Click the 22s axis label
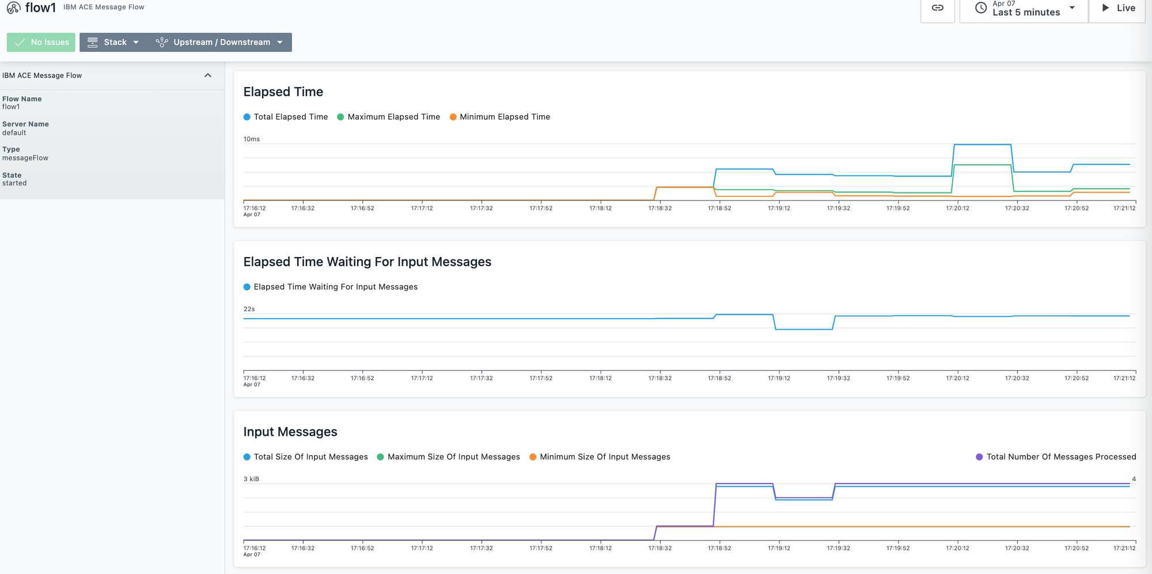The width and height of the screenshot is (1152, 574). [249, 309]
